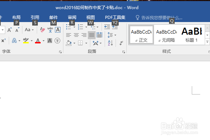Image resolution: width=210 pixels, height=140 pixels.
Task: Apply the 无间隔 (No Spacing) style
Action: pyautogui.click(x=167, y=35)
